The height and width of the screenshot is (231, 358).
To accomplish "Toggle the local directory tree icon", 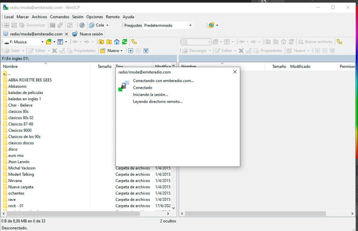I will 134,42.
